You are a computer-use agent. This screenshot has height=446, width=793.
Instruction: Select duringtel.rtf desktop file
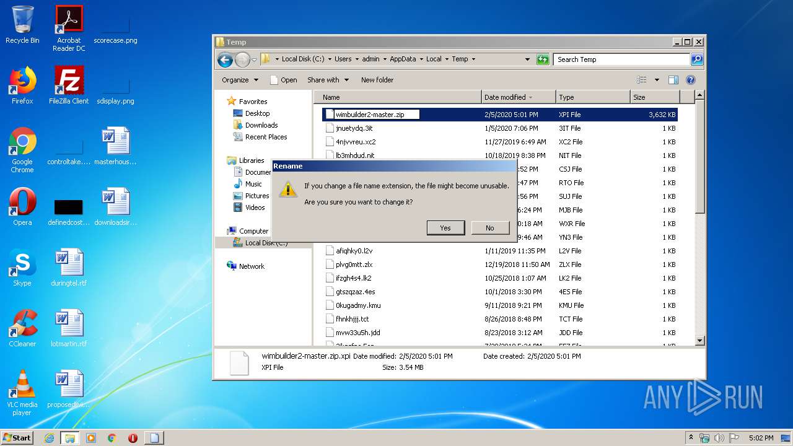[69, 268]
